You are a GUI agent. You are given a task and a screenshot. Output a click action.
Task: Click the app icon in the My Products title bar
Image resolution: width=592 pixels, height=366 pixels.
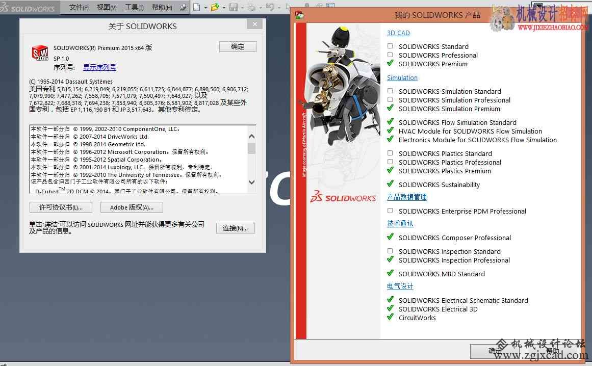tap(299, 15)
